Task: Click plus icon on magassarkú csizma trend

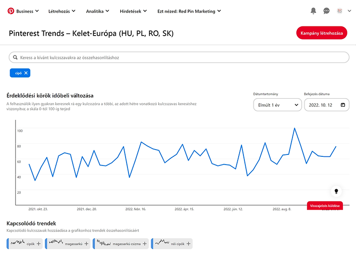Action: 145,243
